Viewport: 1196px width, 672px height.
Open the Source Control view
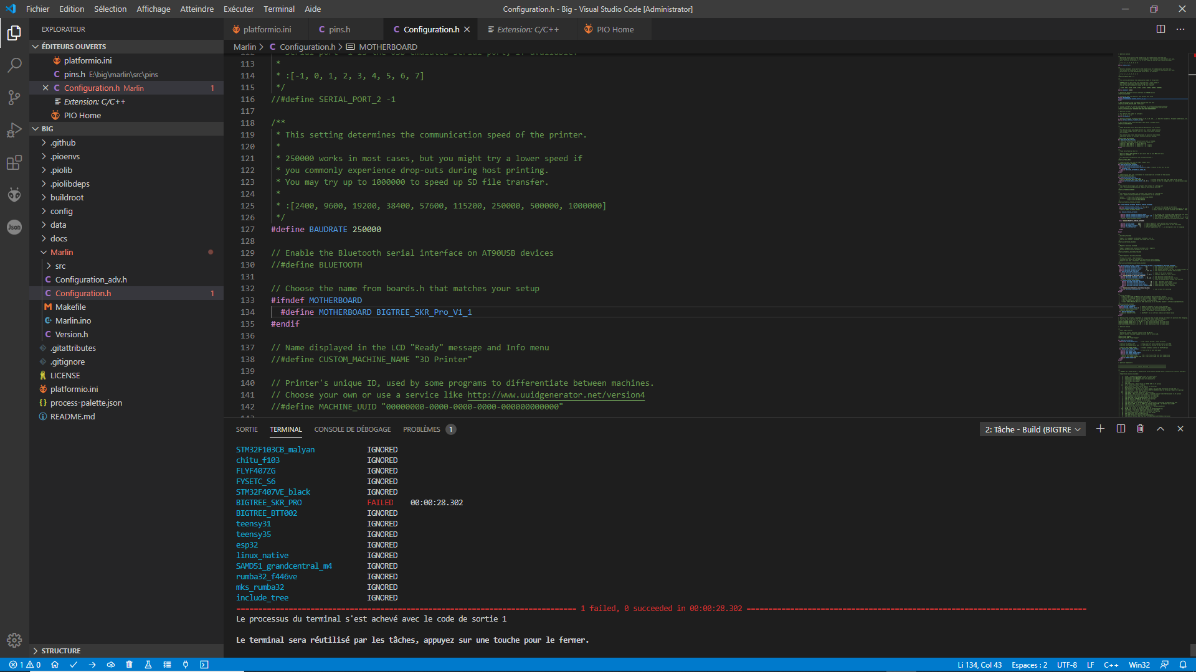click(14, 98)
